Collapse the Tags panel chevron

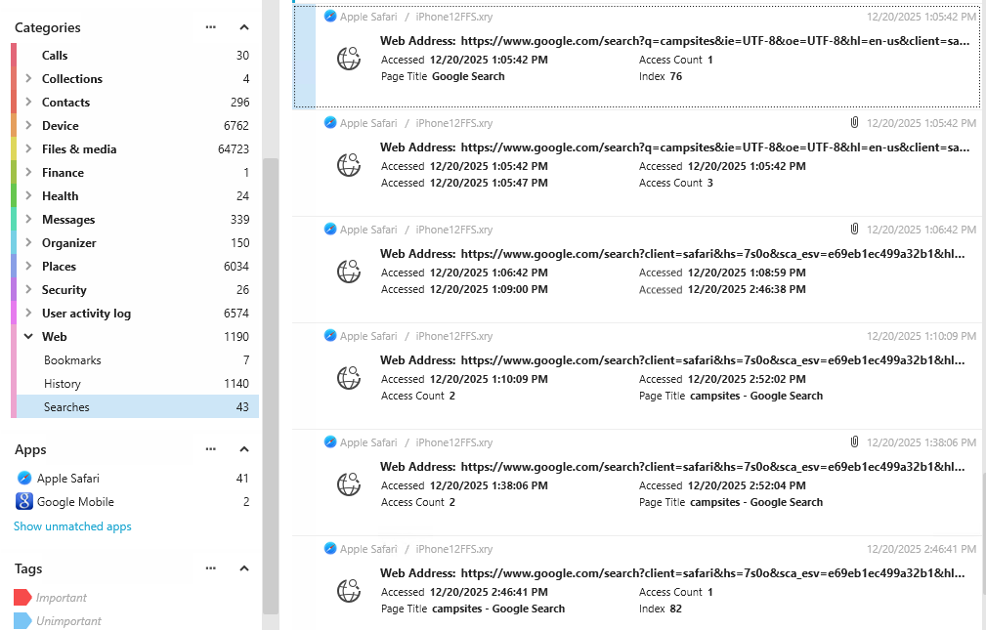click(x=244, y=568)
